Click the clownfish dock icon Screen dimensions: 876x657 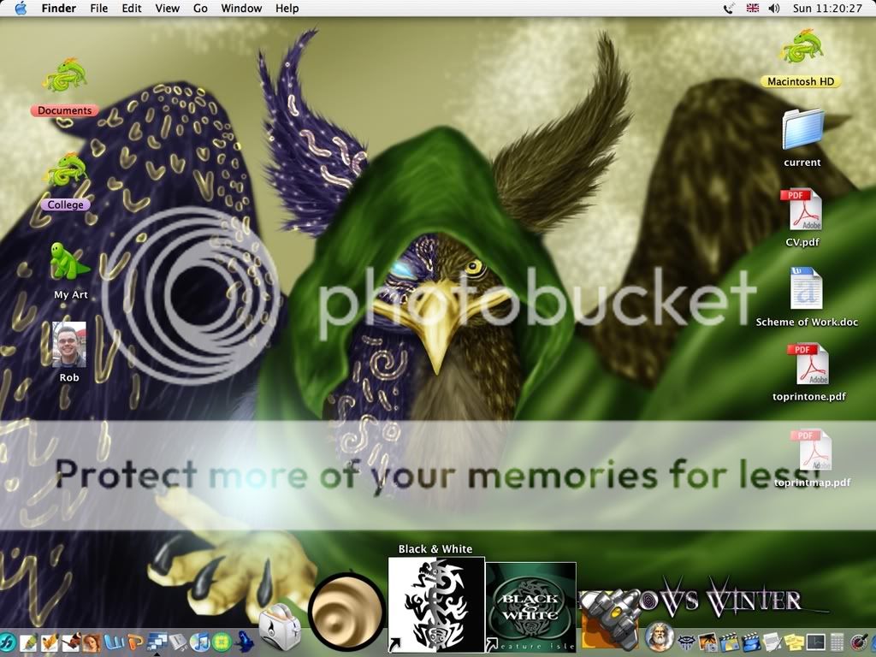tap(71, 642)
